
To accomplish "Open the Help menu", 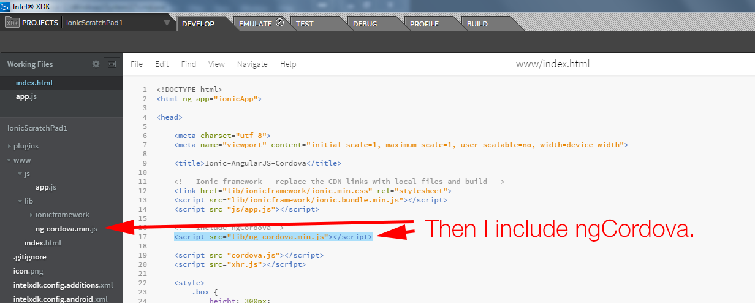I will tap(288, 64).
